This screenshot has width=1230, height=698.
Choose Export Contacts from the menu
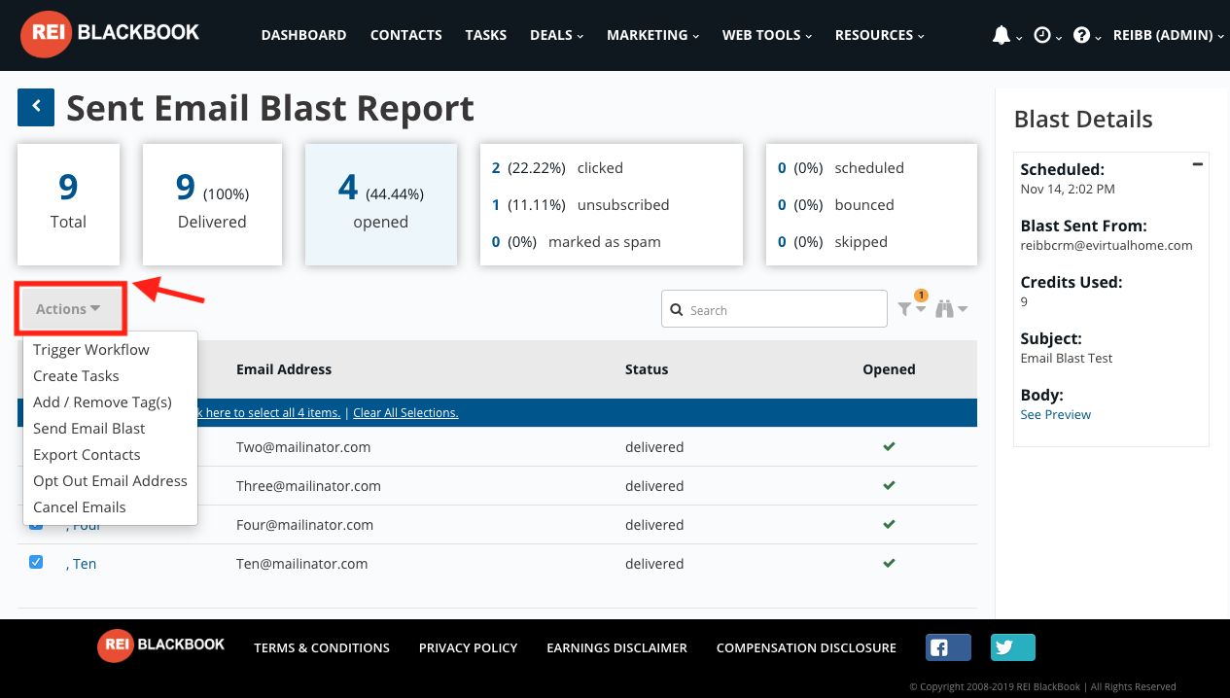(87, 455)
